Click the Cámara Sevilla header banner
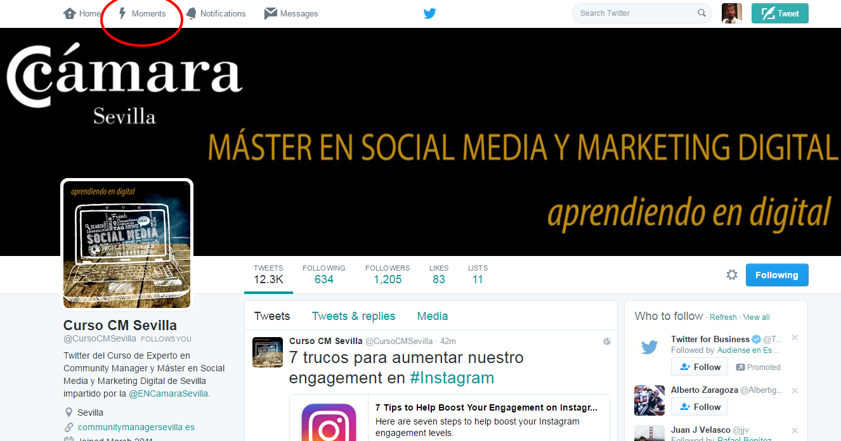This screenshot has width=841, height=441. 420,142
